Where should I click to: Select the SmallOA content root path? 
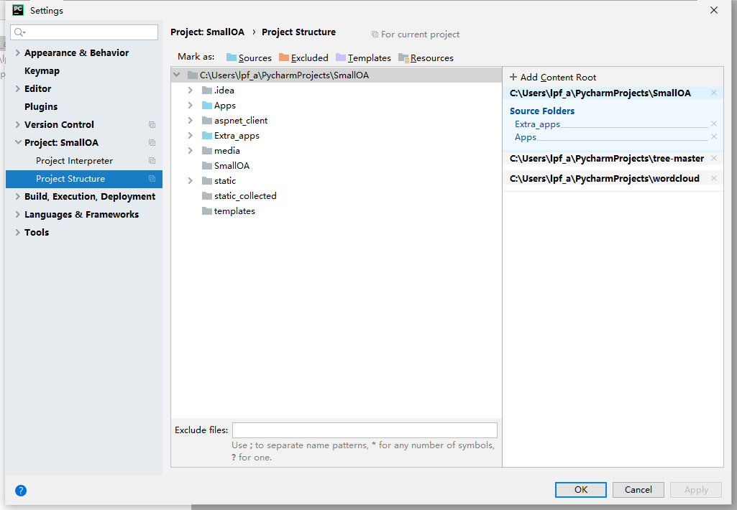[600, 93]
